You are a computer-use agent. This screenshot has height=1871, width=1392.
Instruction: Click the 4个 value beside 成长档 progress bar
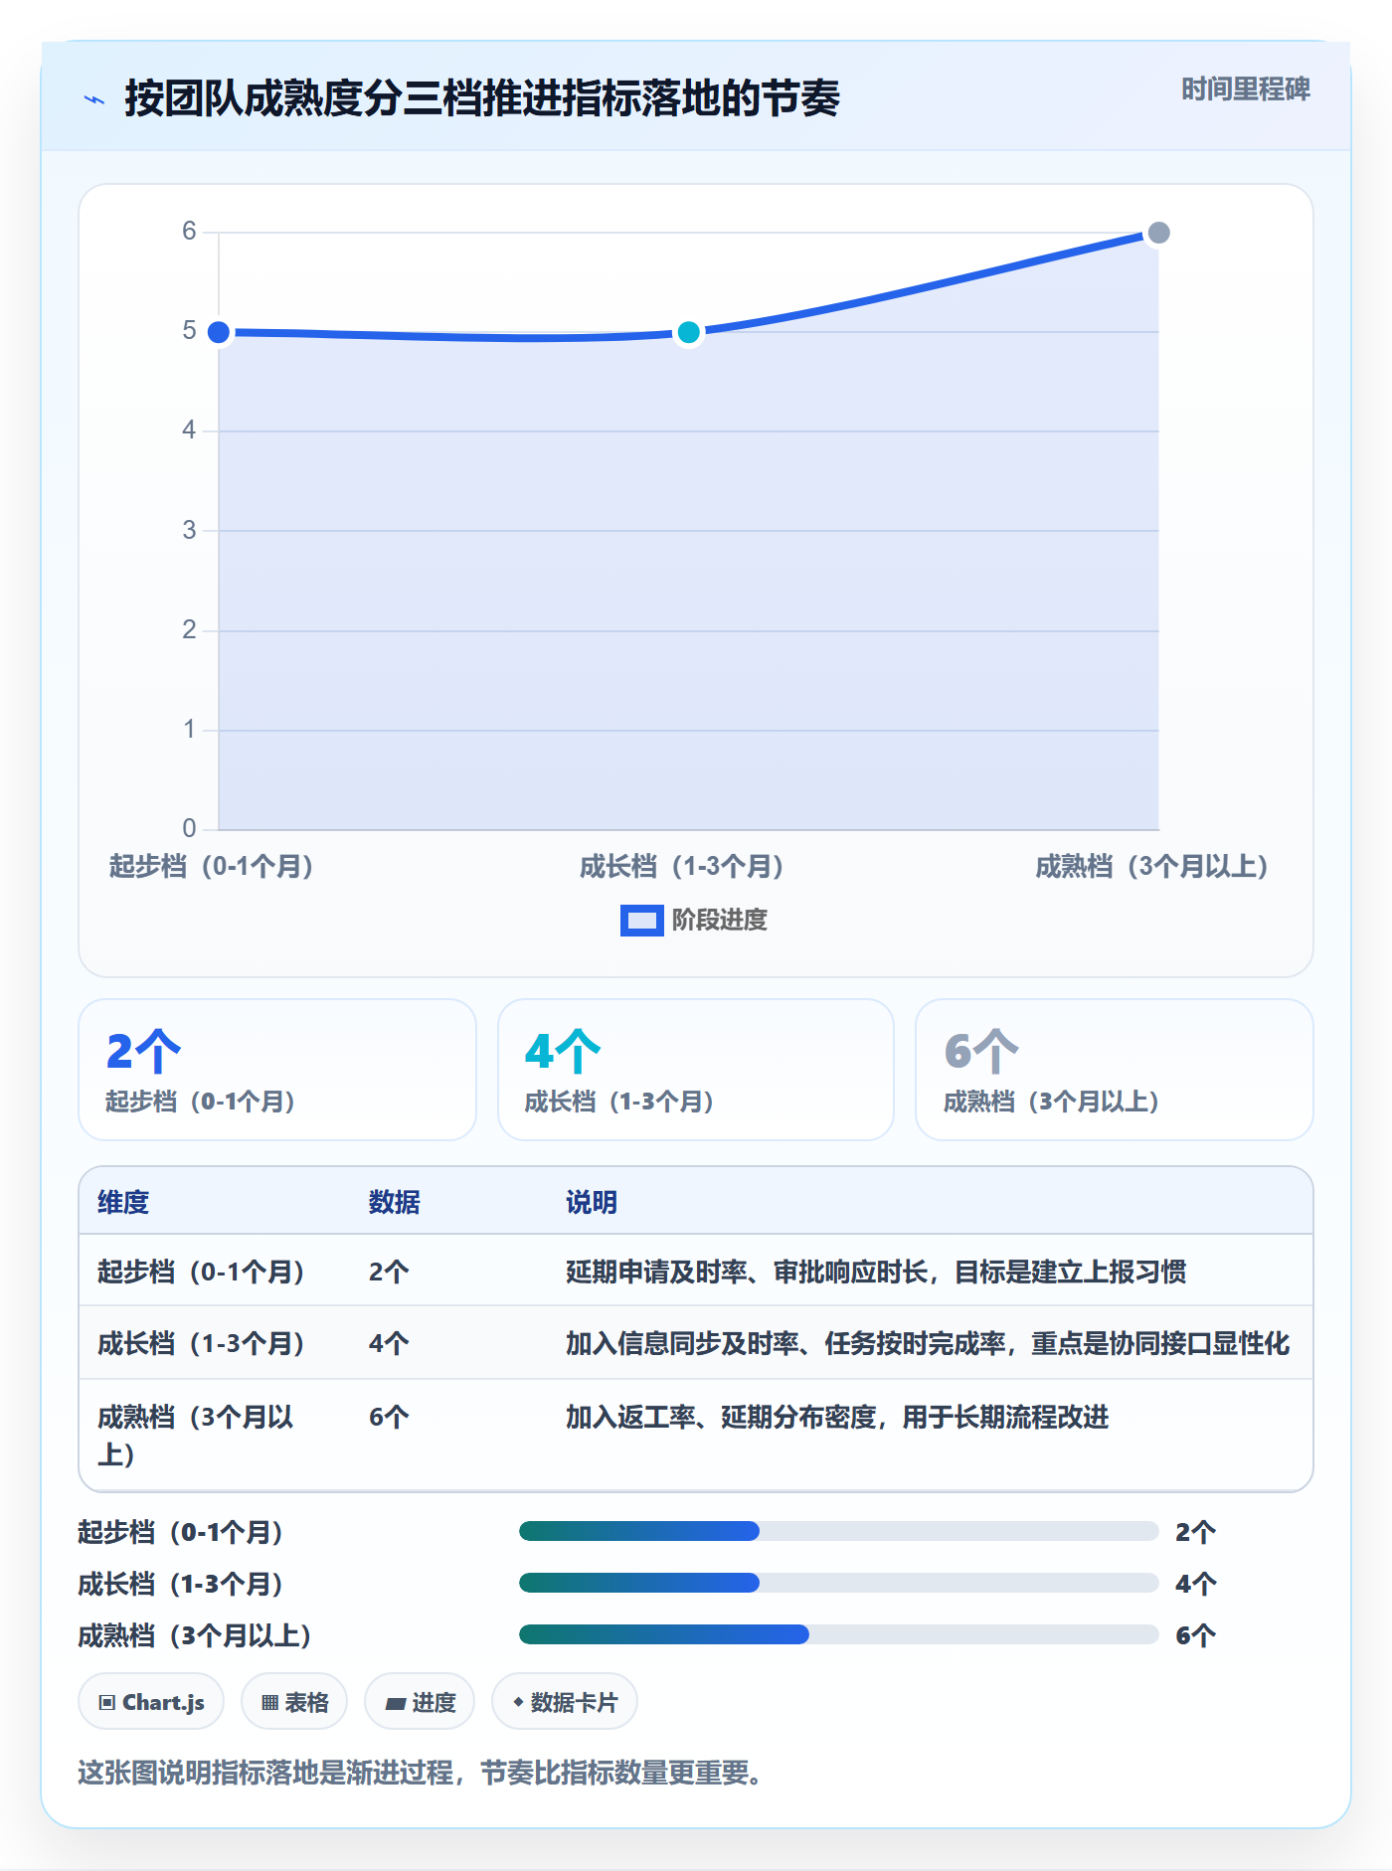(x=1195, y=1584)
